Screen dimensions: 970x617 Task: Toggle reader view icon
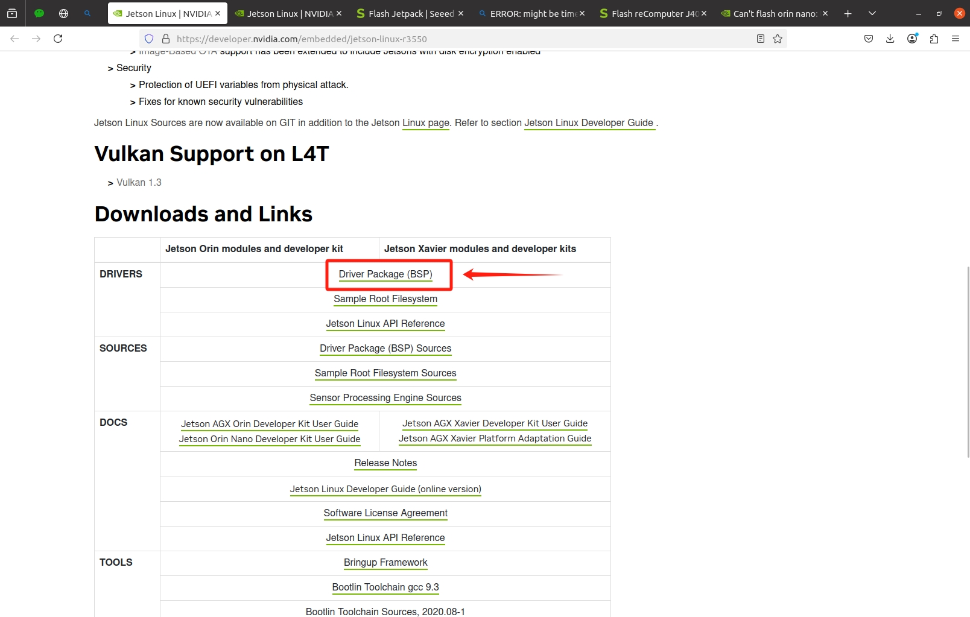(x=761, y=39)
